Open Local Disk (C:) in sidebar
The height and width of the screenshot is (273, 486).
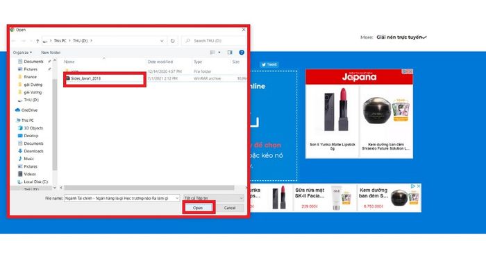[x=35, y=182]
